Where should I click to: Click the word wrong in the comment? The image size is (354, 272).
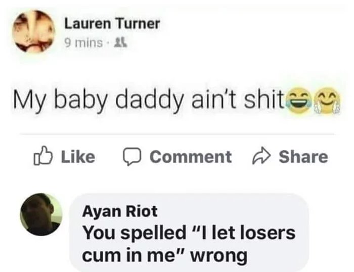point(219,256)
